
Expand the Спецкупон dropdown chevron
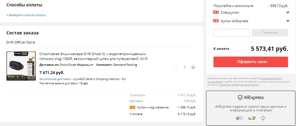[288, 12]
